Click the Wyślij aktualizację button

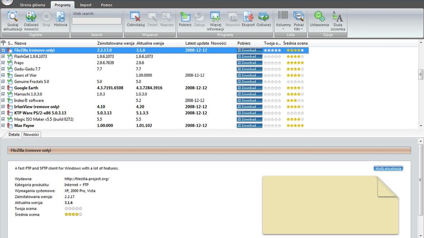[x=388, y=168]
